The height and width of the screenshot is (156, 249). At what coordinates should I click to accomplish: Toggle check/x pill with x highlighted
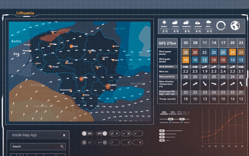point(126,133)
